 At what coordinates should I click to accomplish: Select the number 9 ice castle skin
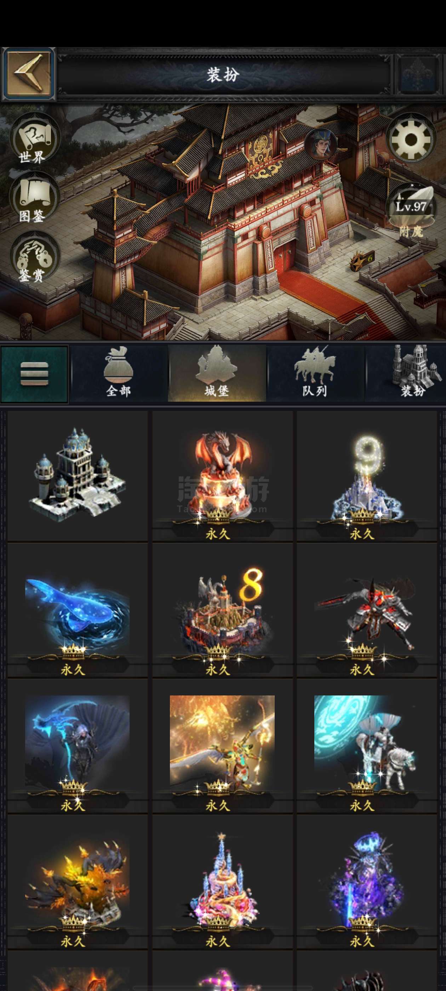click(367, 476)
